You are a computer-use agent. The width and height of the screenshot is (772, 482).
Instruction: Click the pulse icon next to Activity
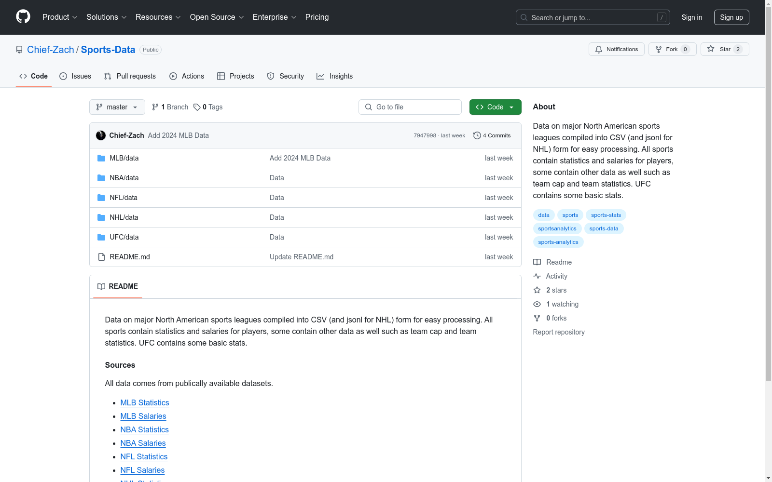537,276
